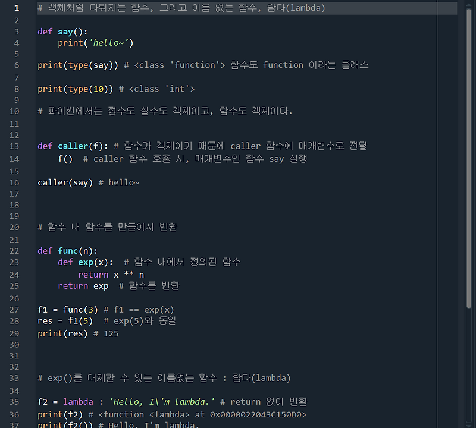
Task: Click caller(say) call on line 16
Action: 65,182
